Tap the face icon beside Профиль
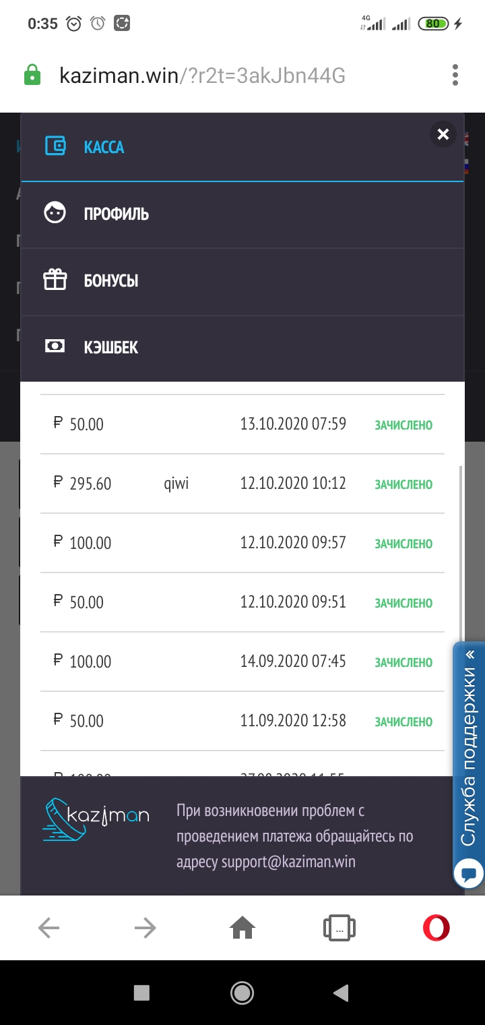 [55, 213]
